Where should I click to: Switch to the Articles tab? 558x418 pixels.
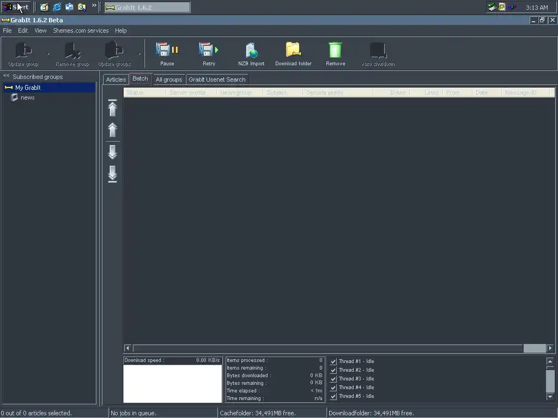pyautogui.click(x=116, y=79)
